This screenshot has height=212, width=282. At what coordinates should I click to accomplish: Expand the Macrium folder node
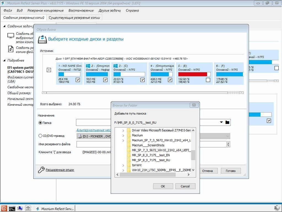tap(123, 136)
